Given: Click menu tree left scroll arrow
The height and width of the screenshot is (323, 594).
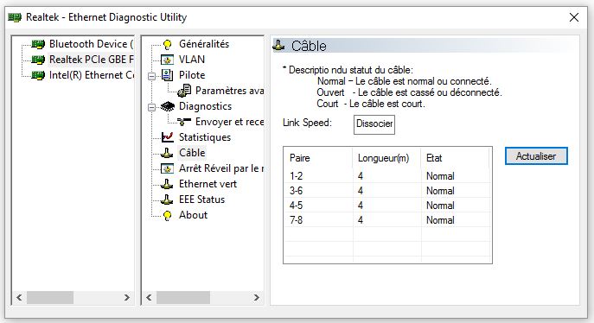Looking at the screenshot, I should pos(149,298).
